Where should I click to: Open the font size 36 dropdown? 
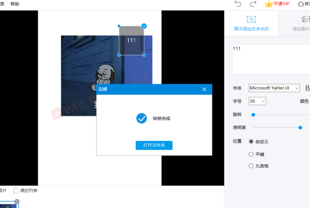(257, 101)
